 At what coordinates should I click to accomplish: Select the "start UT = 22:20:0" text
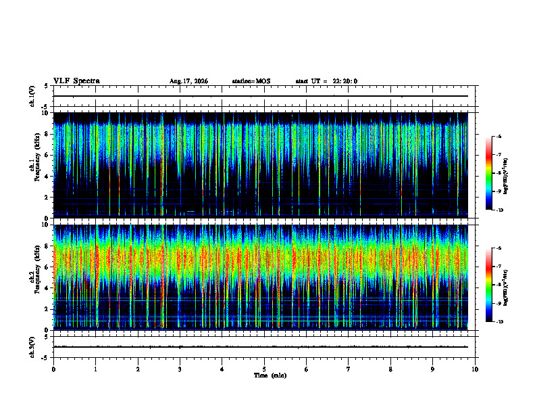[x=326, y=81]
